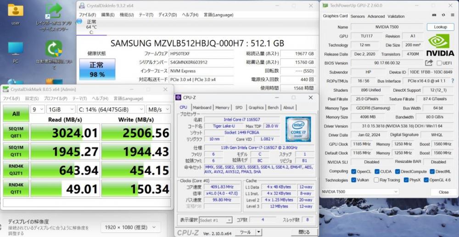Open test count dropdown showing 9
459x237 pixels.
tap(38, 109)
